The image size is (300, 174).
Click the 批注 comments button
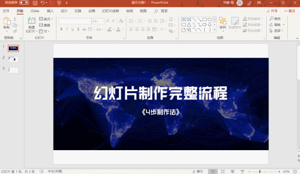tap(290, 11)
